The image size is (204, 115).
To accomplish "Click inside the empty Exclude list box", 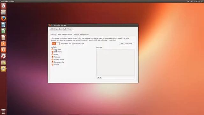I will (x=115, y=63).
